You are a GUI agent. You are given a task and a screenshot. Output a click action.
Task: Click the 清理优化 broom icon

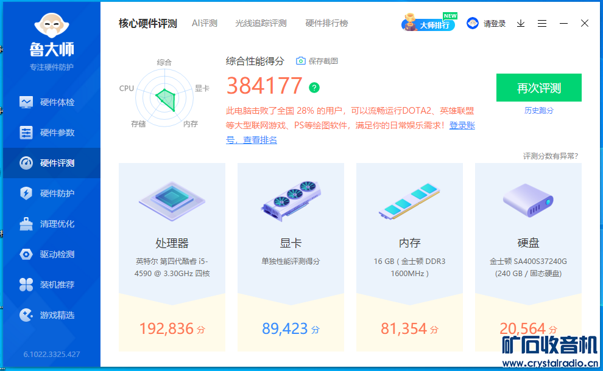26,224
